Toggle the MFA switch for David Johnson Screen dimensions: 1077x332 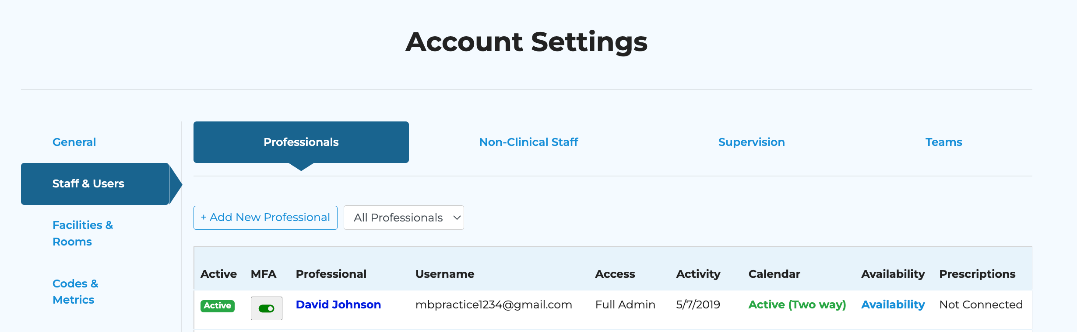(266, 308)
